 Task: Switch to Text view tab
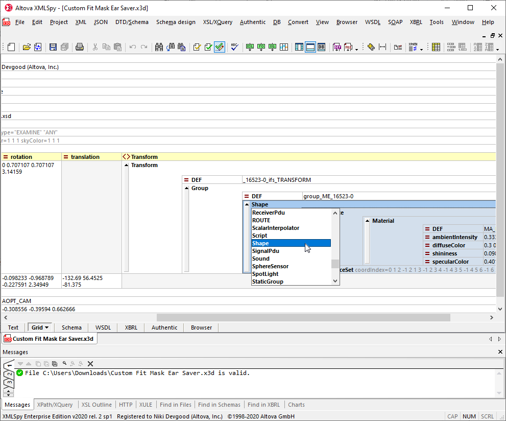click(13, 328)
